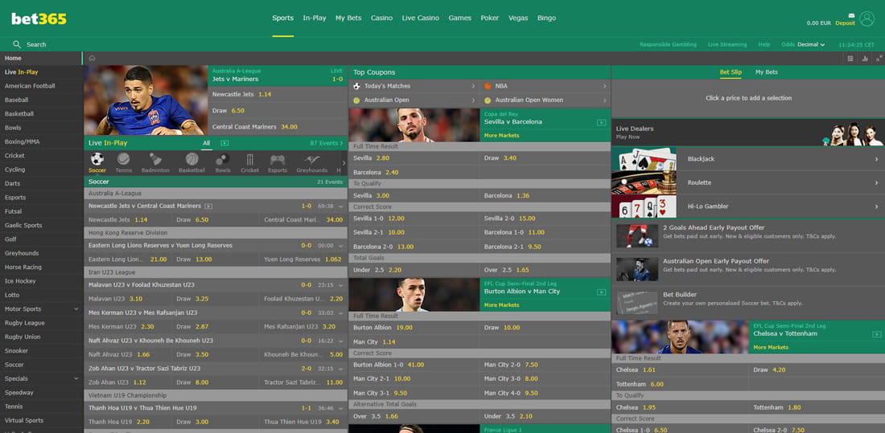Image resolution: width=885 pixels, height=433 pixels.
Task: Click the Deposit link
Action: coord(845,23)
